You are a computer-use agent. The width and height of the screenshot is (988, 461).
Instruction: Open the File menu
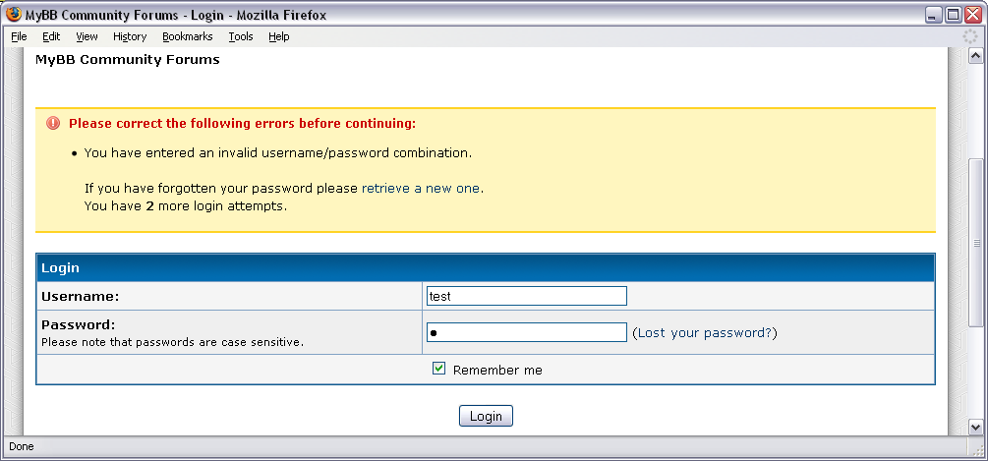click(x=19, y=36)
